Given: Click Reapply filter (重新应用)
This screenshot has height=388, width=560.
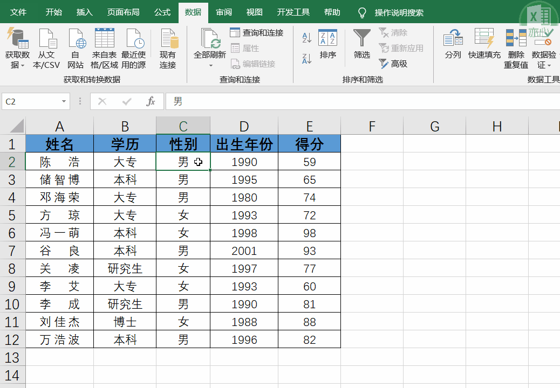Looking at the screenshot, I should (401, 48).
